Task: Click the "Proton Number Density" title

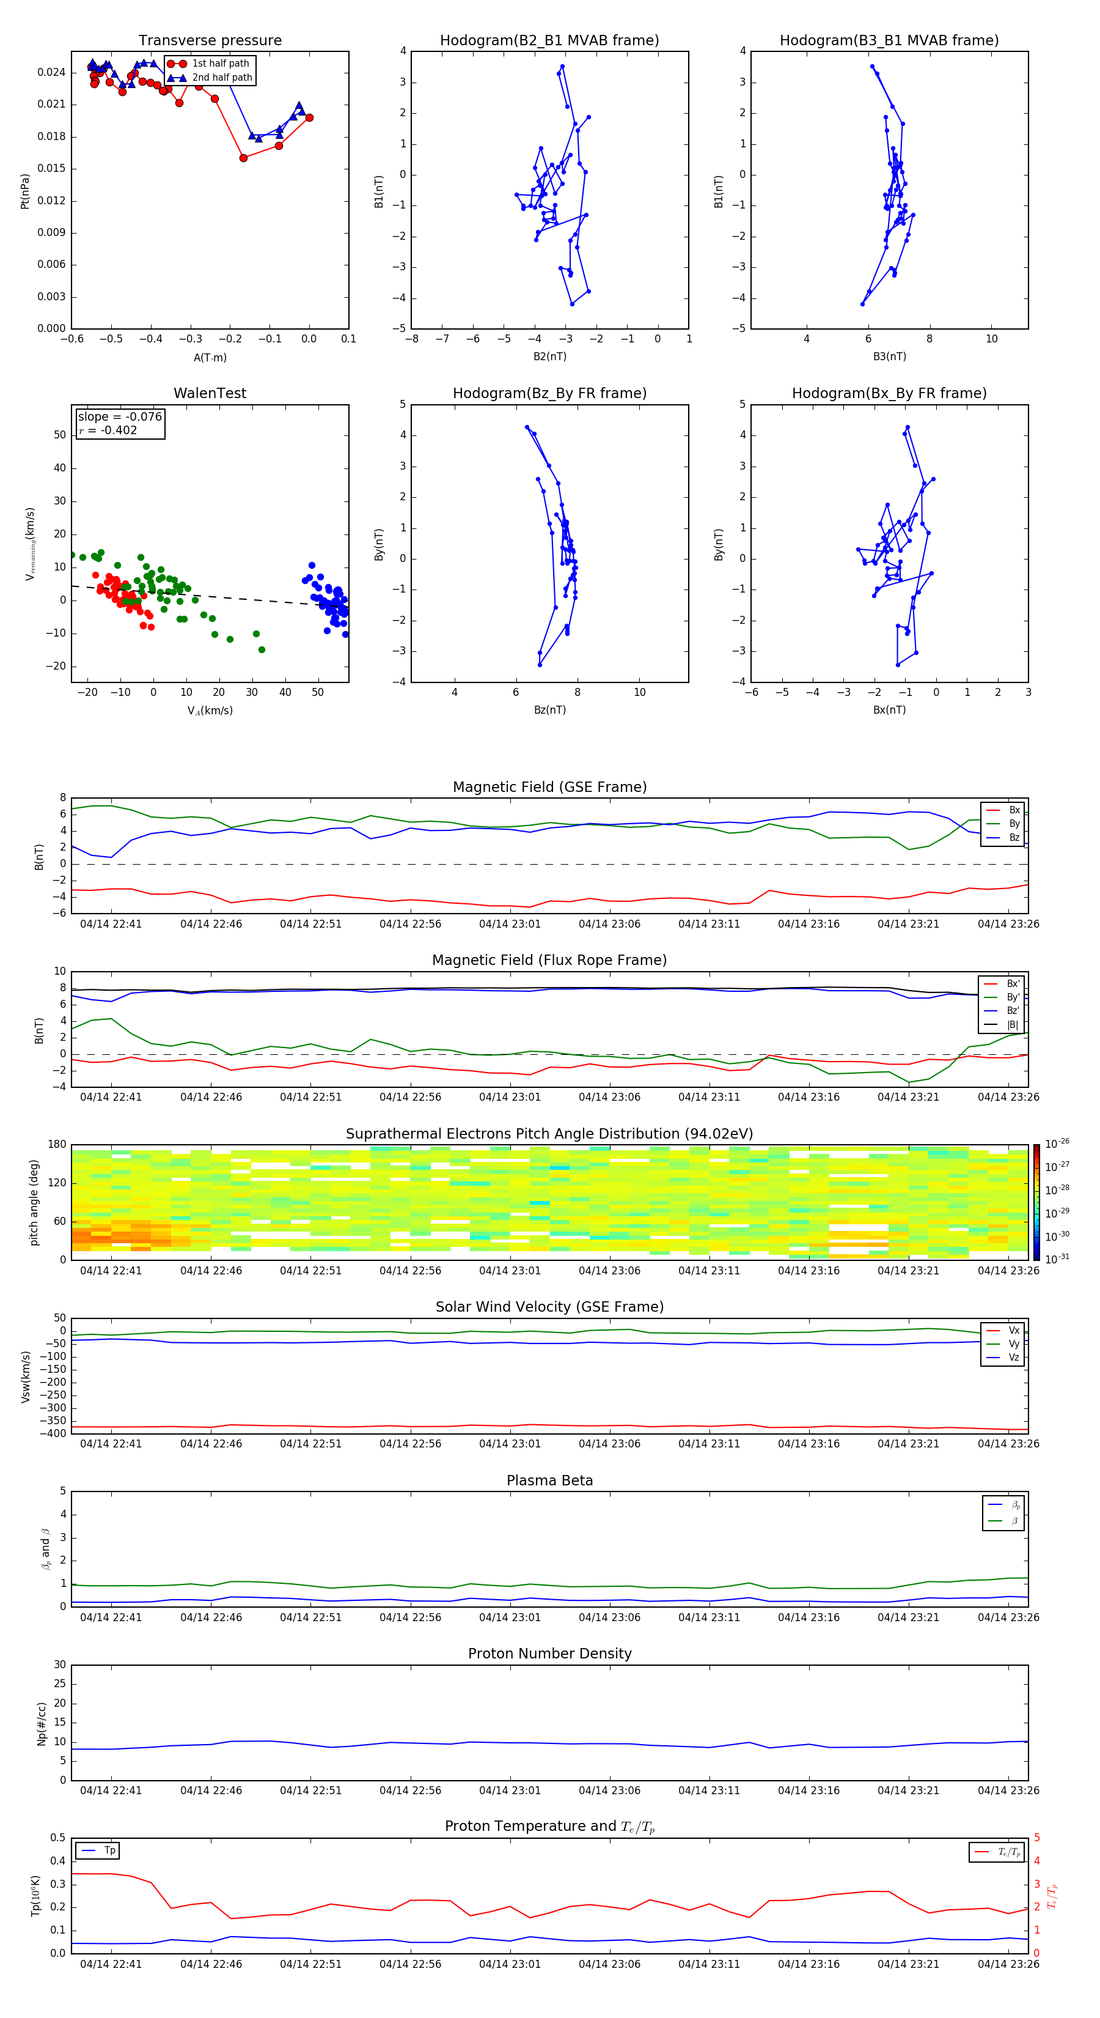Action: pos(549,1654)
